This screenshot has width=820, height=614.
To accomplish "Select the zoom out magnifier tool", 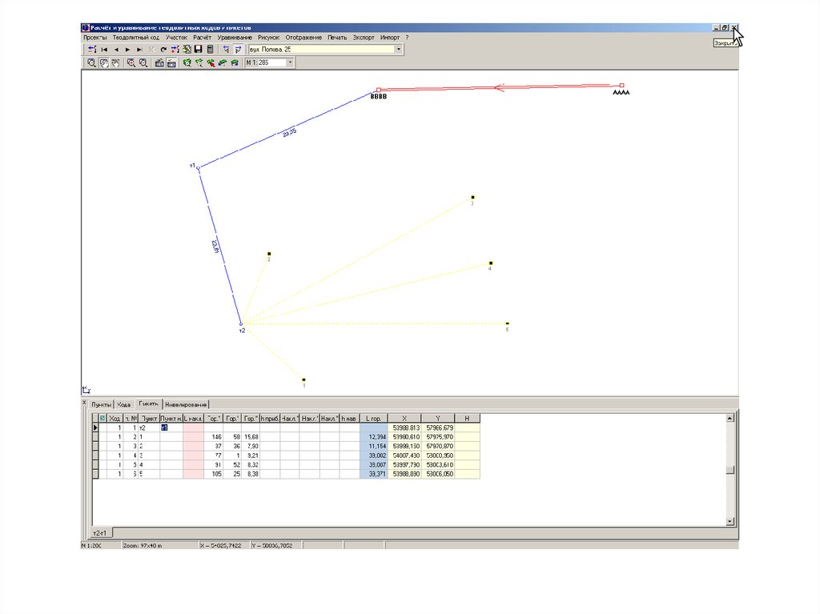I will 143,62.
